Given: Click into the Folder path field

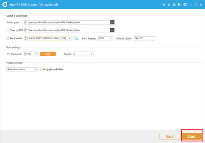Looking at the screenshot, I should (x=67, y=22).
